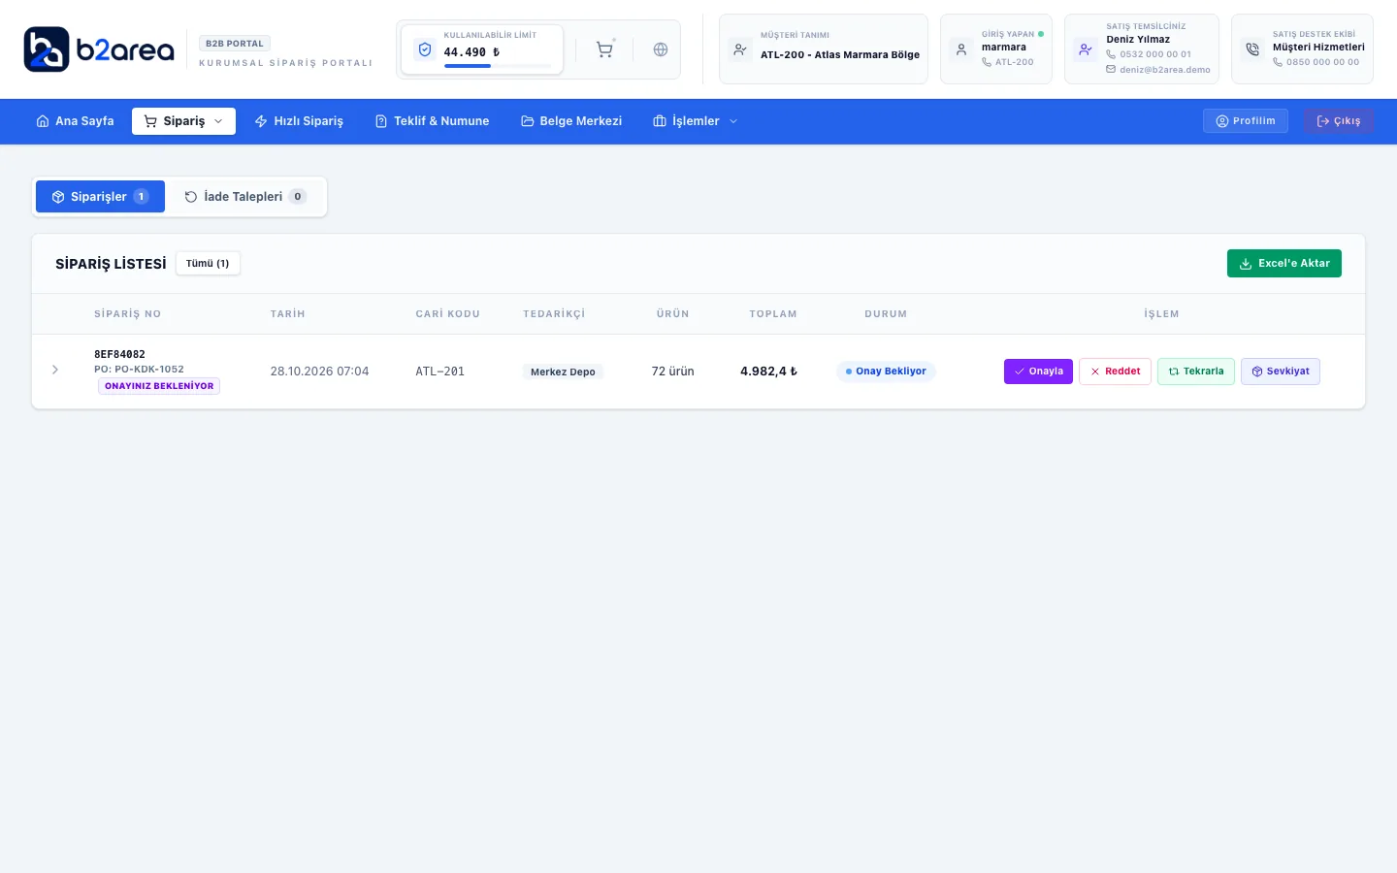Click the sales representative avatar icon
Screen dimensions: 1397x873
click(x=1086, y=49)
